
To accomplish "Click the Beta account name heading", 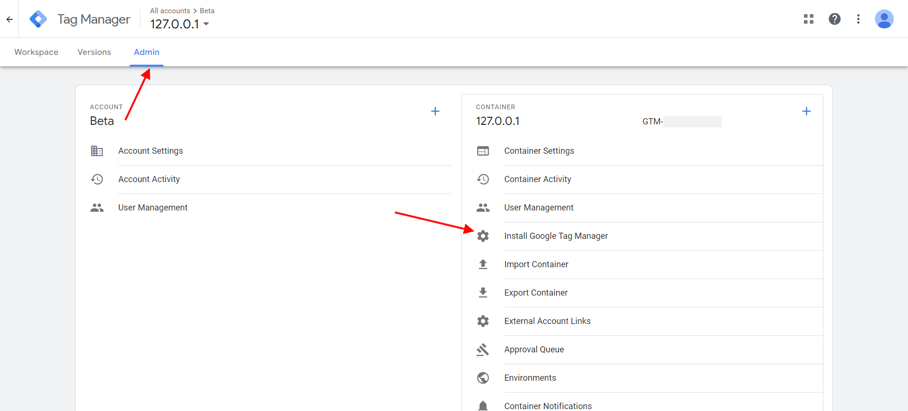I will (102, 121).
